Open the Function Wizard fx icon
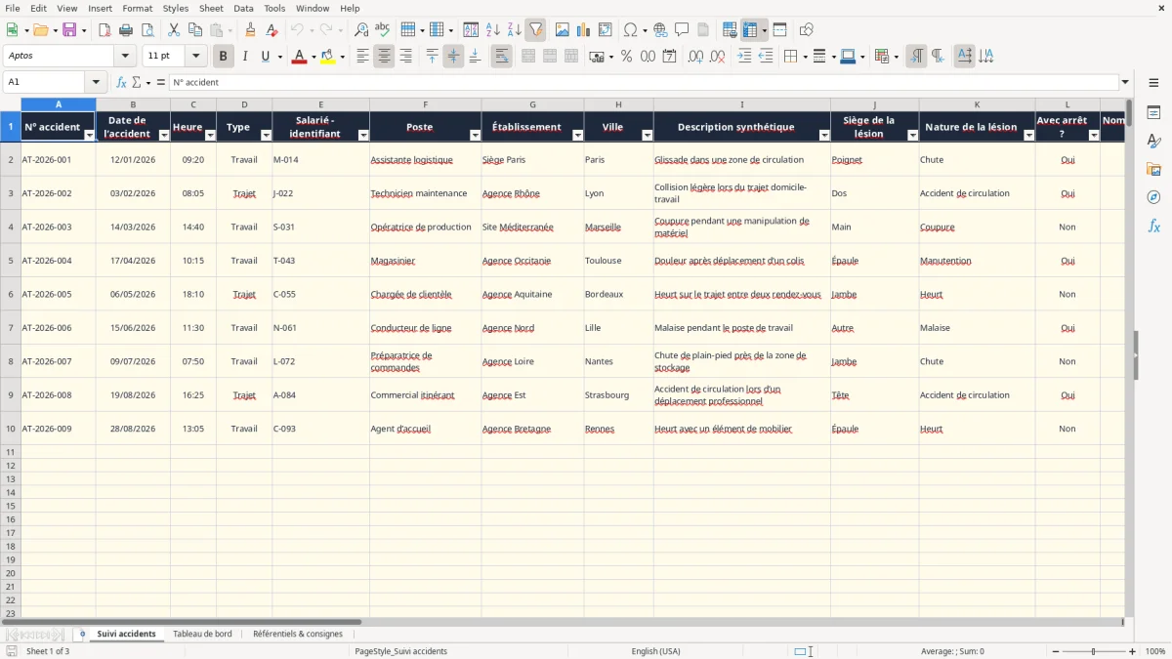1172x659 pixels. 121,82
